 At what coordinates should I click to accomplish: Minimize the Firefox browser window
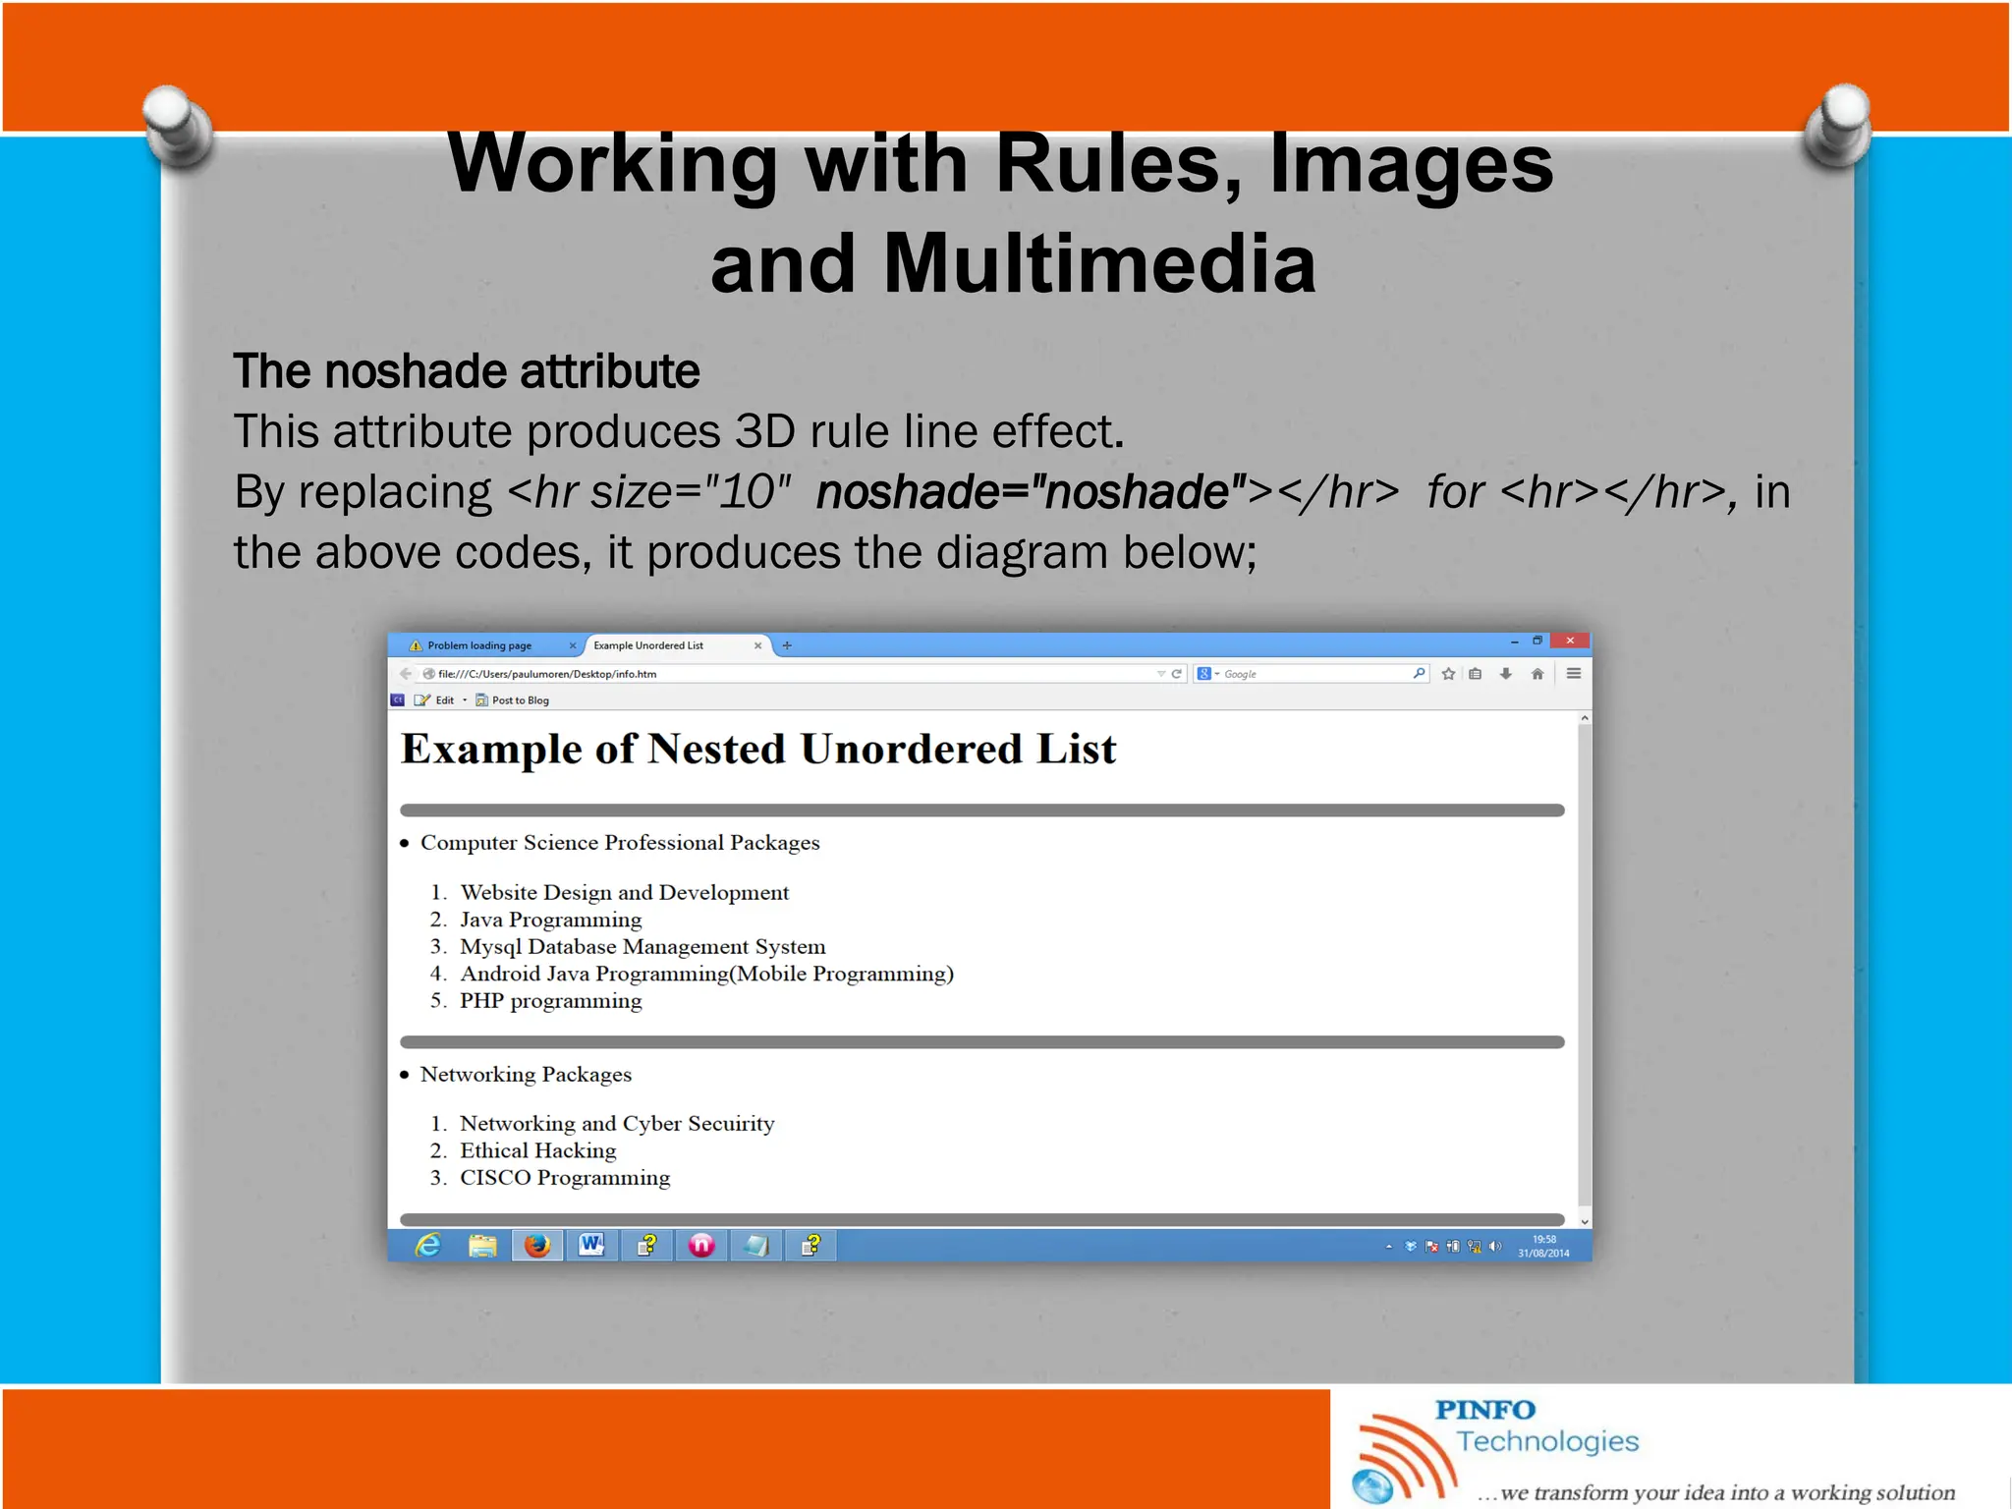click(x=1515, y=642)
